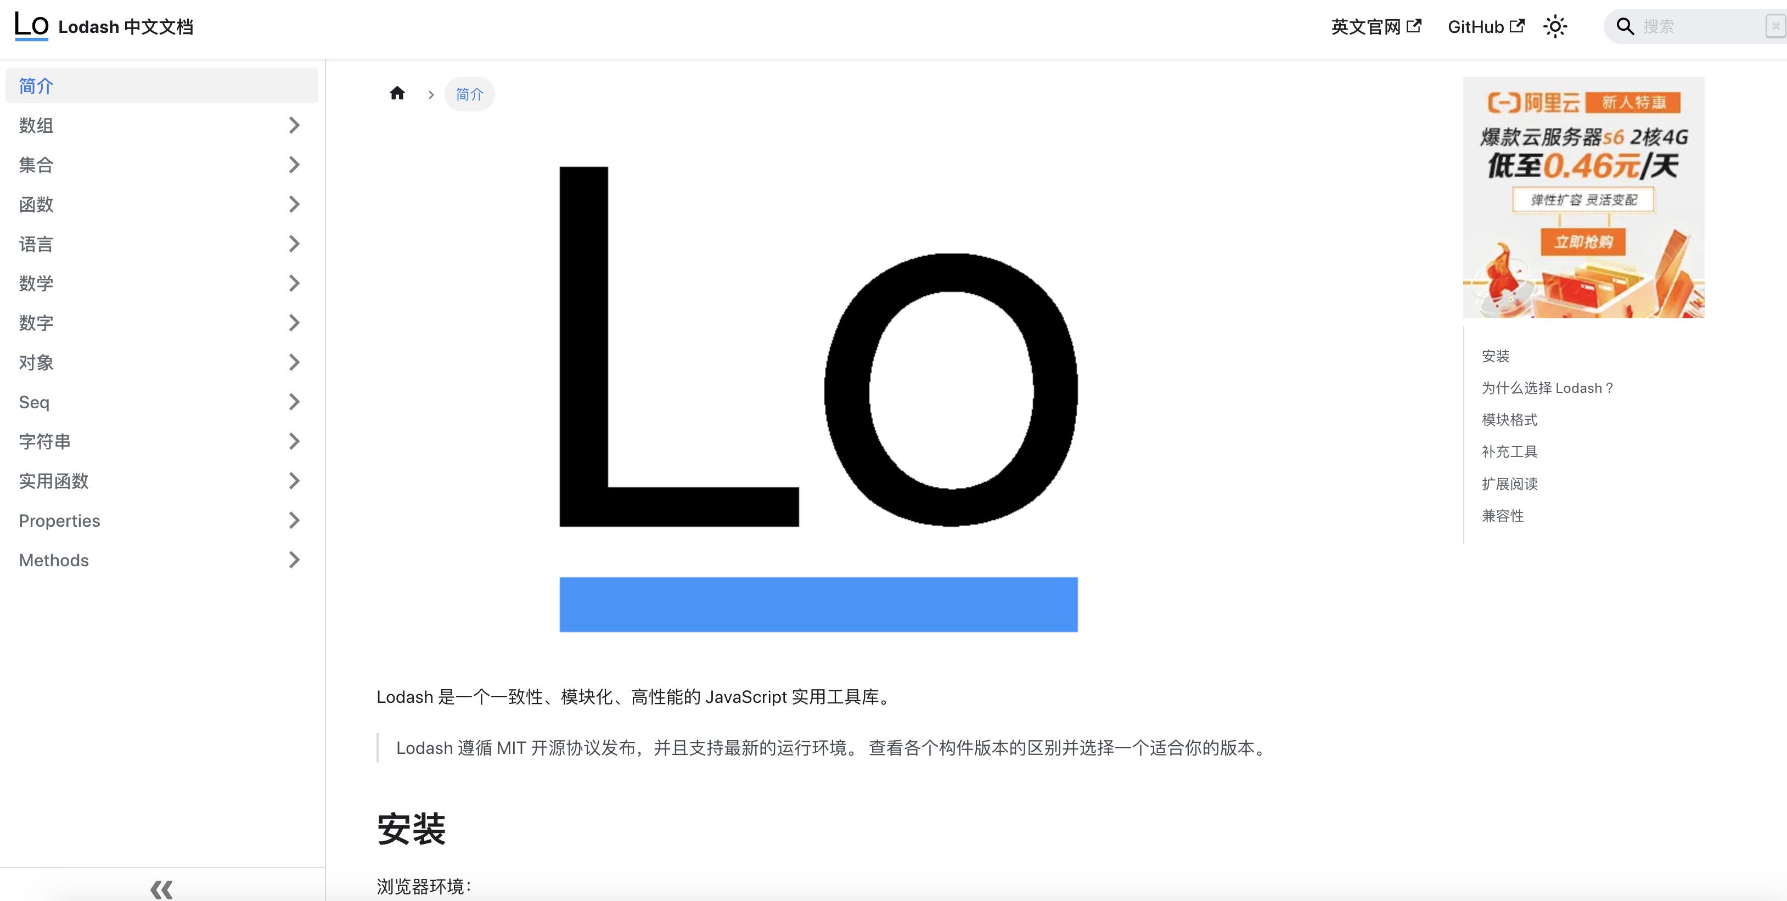Click the external link icon next to GitHub
This screenshot has width=1787, height=901.
coord(1519,25)
